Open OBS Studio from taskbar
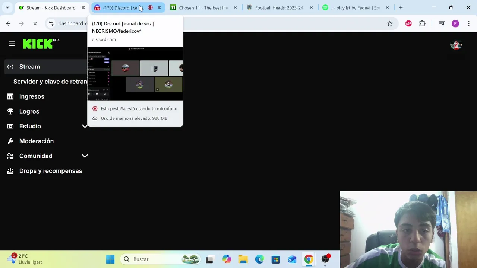The height and width of the screenshot is (268, 477). [325, 259]
